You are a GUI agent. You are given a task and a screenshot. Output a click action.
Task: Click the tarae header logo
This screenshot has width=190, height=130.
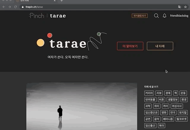point(58,16)
